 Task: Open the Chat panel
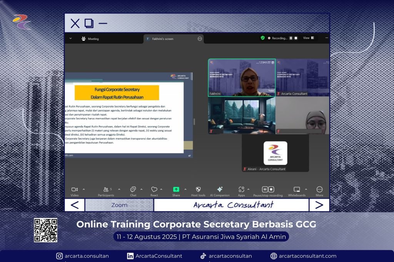(133, 189)
